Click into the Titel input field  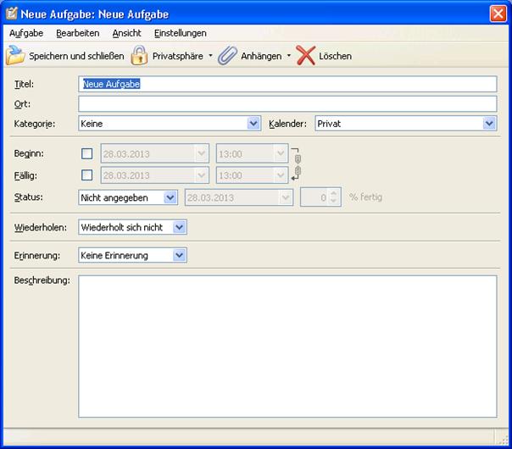click(287, 84)
